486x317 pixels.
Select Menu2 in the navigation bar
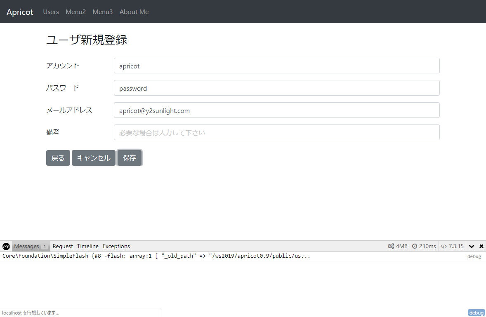[75, 12]
